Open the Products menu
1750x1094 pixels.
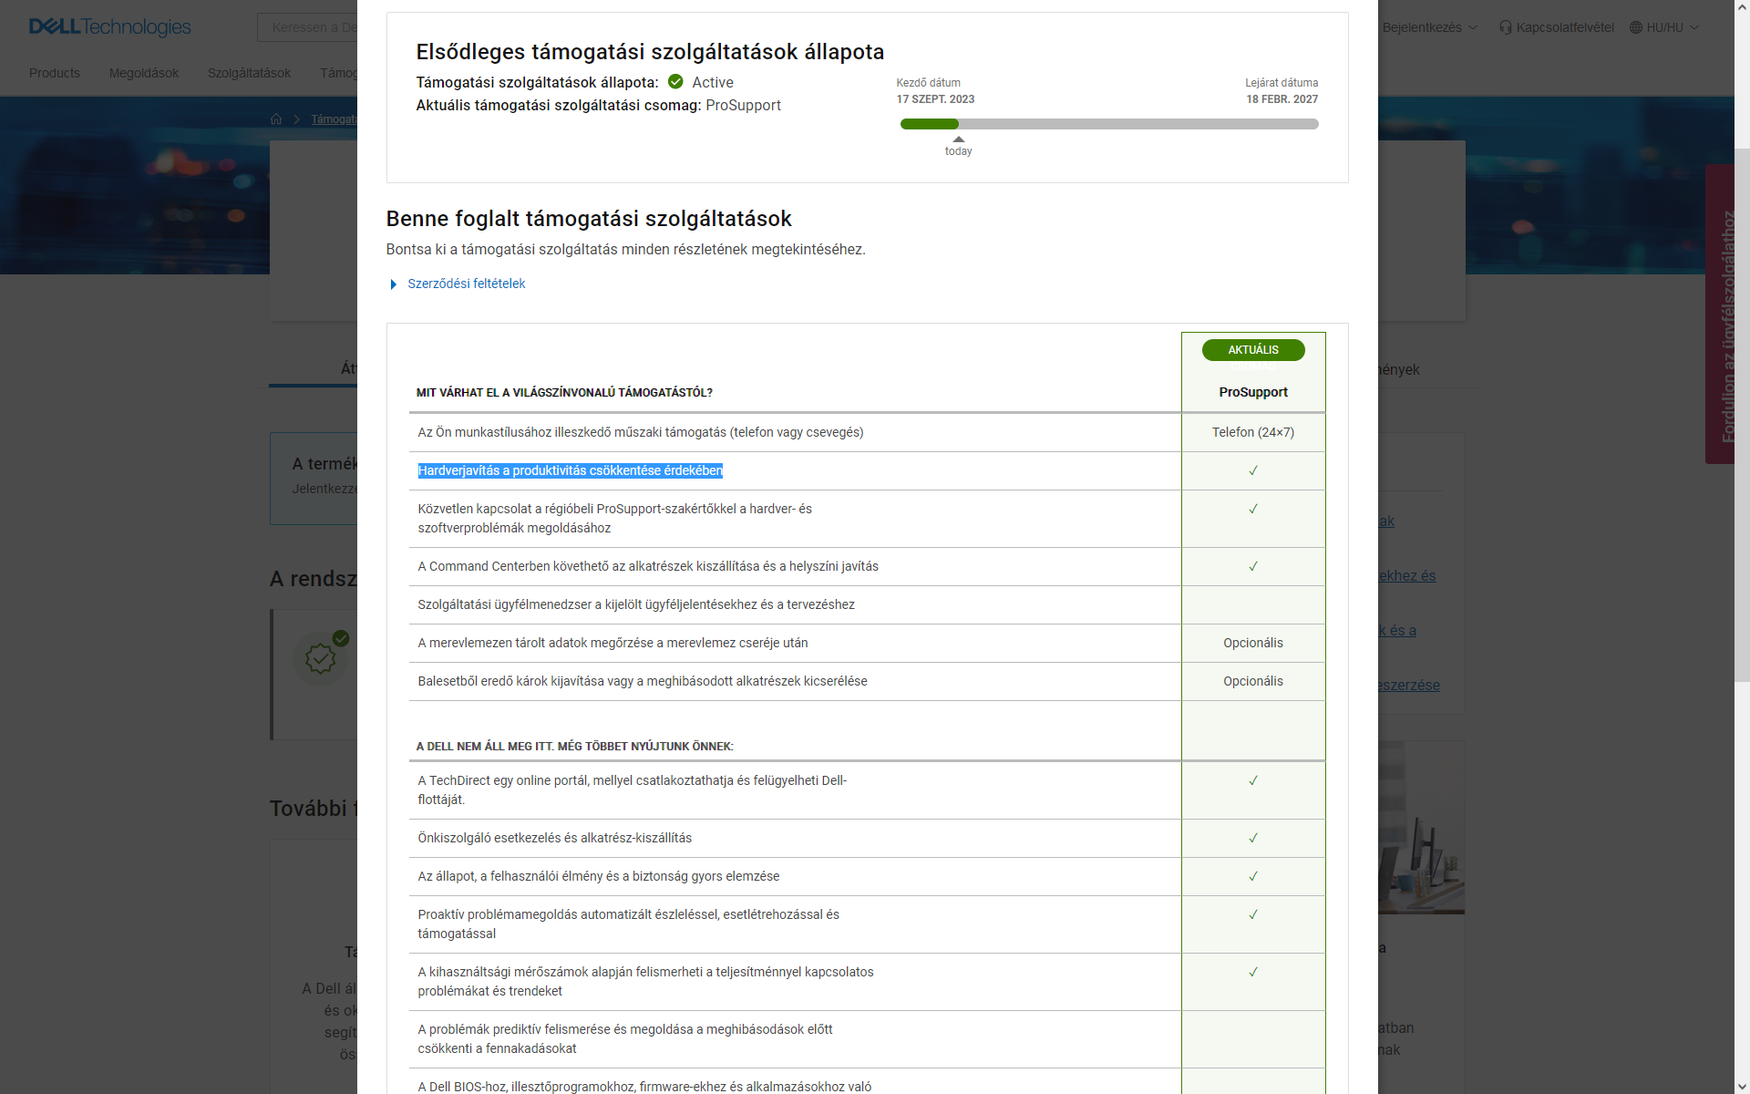tap(55, 73)
